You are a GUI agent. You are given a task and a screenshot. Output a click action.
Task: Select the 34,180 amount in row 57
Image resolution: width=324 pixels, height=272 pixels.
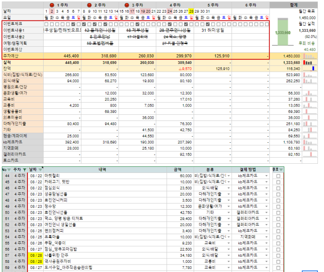[180, 255]
